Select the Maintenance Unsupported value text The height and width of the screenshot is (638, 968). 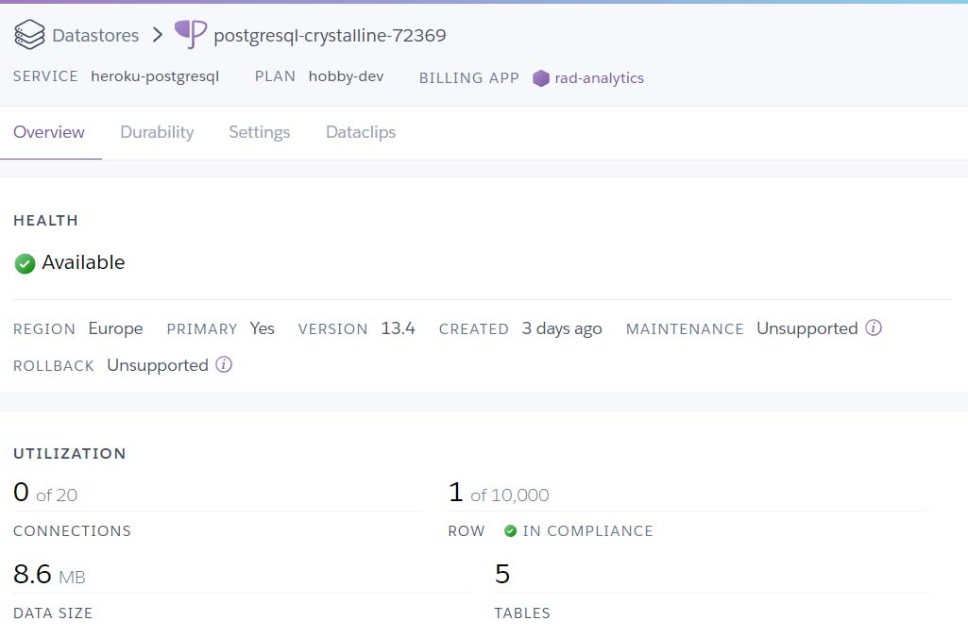807,328
